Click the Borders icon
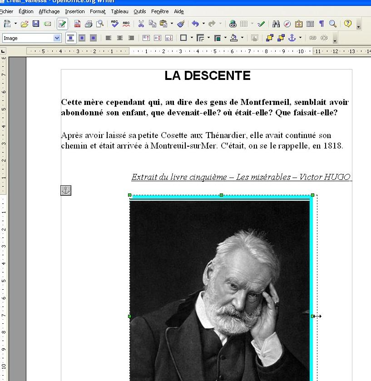Screen dimensions: 371x381 click(183, 38)
